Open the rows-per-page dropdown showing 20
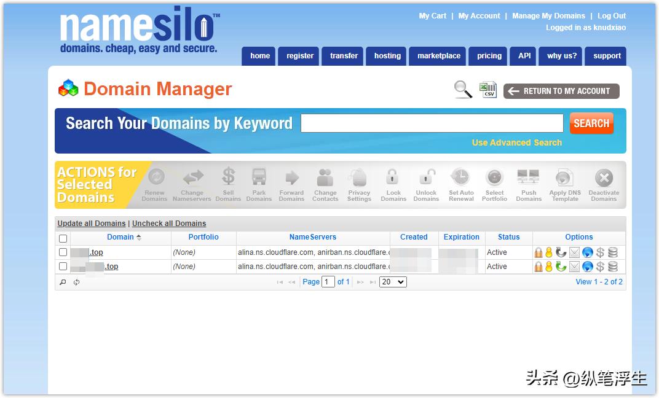Screen dimensions: 659x398 pos(393,282)
